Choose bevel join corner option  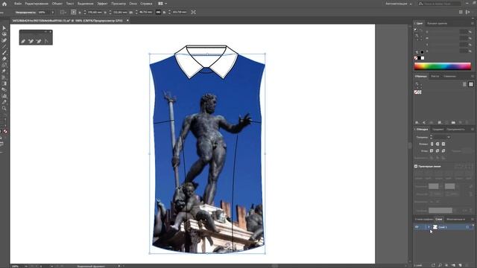[x=443, y=150]
